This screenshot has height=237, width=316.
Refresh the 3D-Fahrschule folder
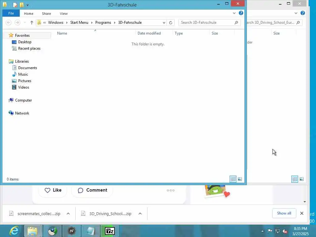(171, 23)
